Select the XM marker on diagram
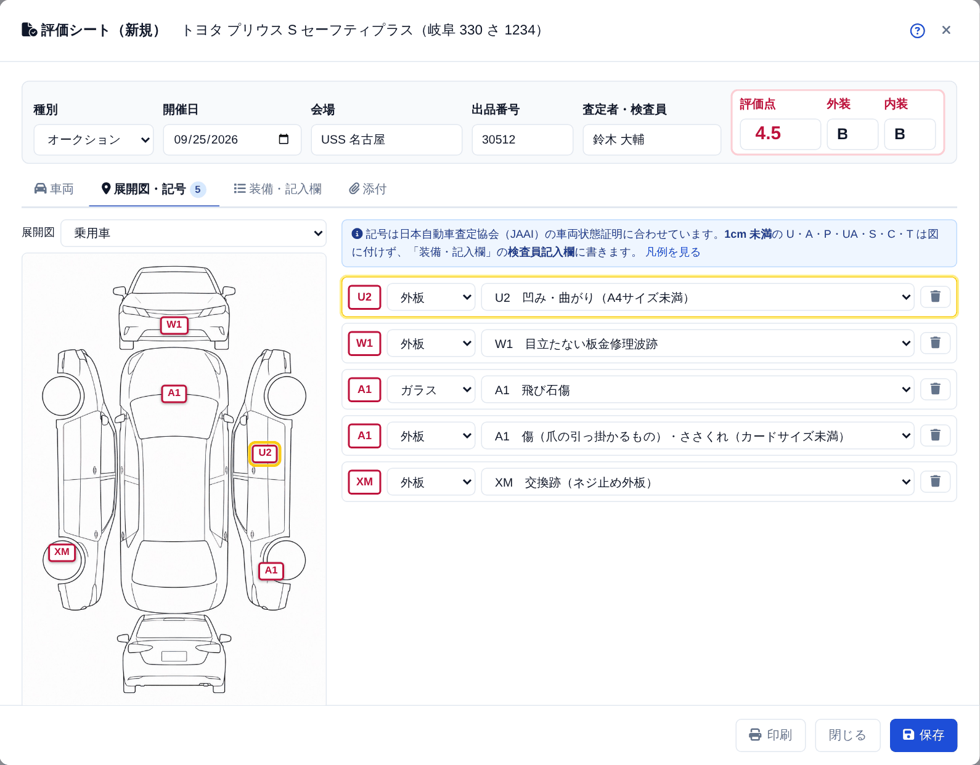980x765 pixels. (62, 552)
